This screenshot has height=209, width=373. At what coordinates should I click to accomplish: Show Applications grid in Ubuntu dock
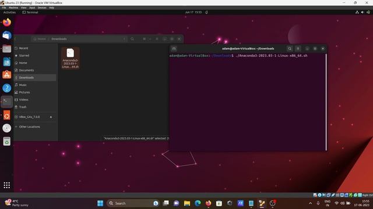pos(6,185)
